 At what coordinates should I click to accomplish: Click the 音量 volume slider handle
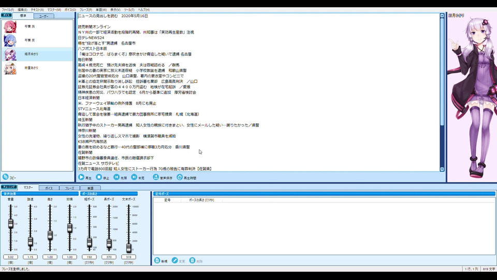click(10, 223)
